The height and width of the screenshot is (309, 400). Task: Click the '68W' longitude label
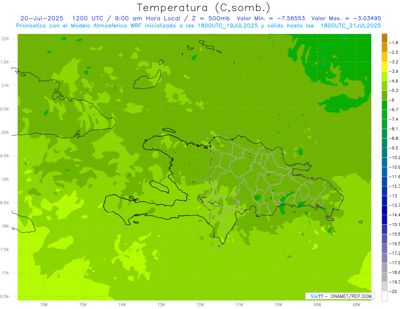tap(356, 304)
